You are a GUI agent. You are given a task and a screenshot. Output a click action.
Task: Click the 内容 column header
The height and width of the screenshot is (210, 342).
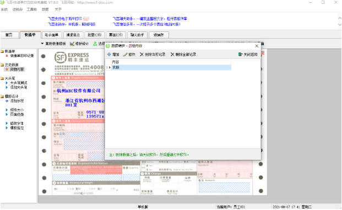pyautogui.click(x=116, y=62)
